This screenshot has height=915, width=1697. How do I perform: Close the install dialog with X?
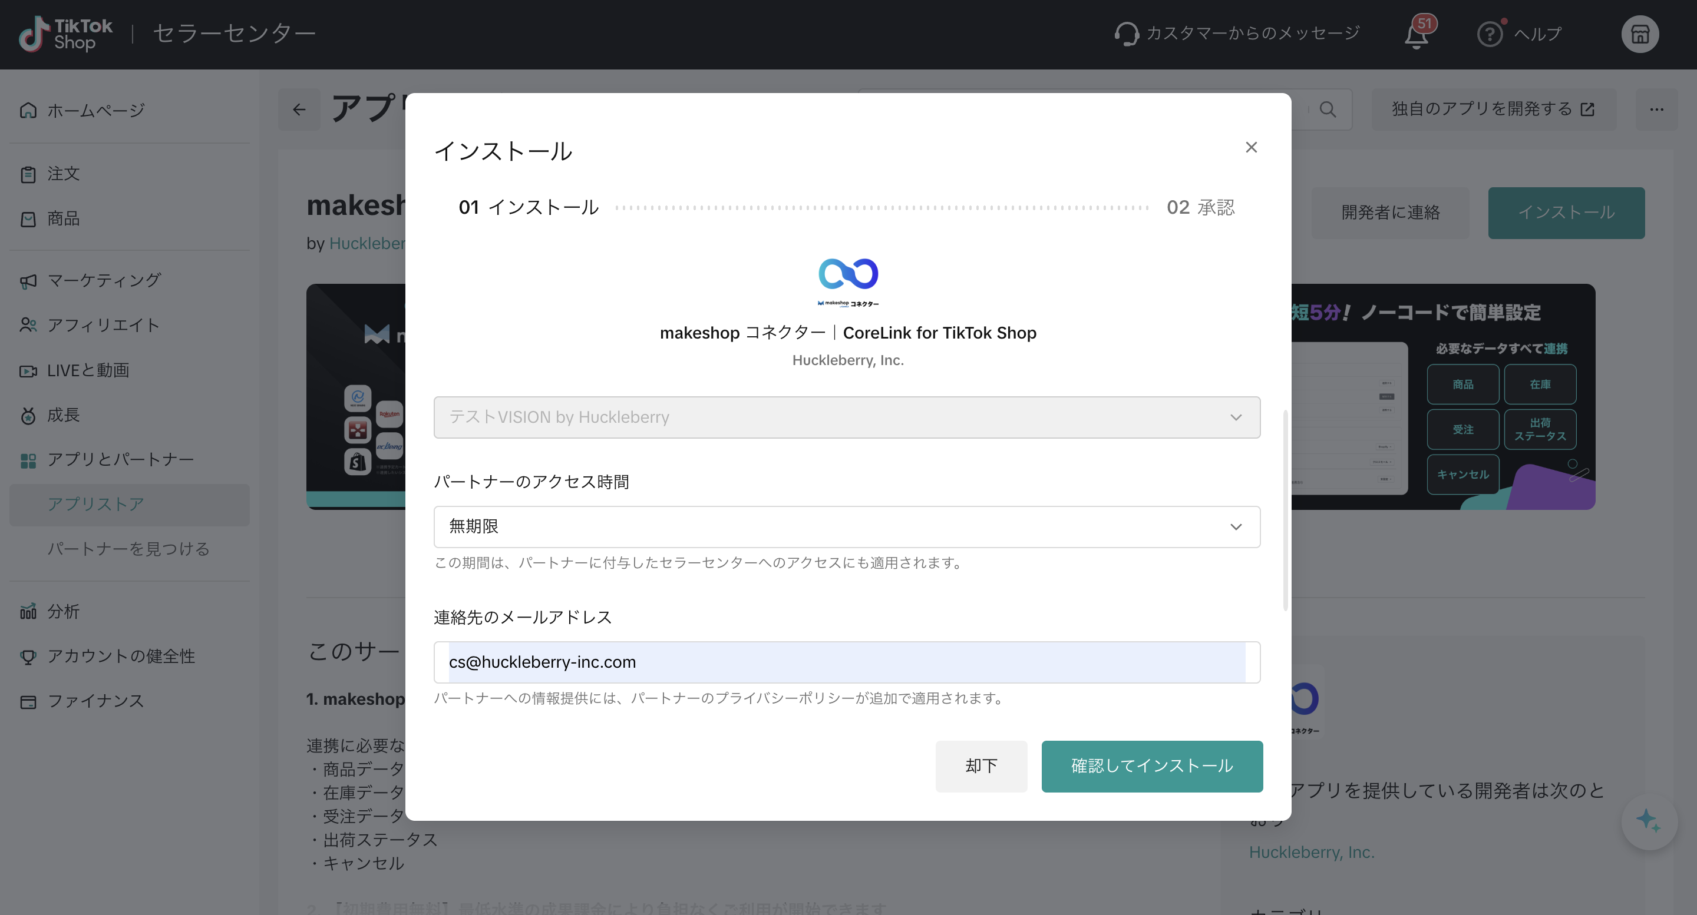(1251, 147)
